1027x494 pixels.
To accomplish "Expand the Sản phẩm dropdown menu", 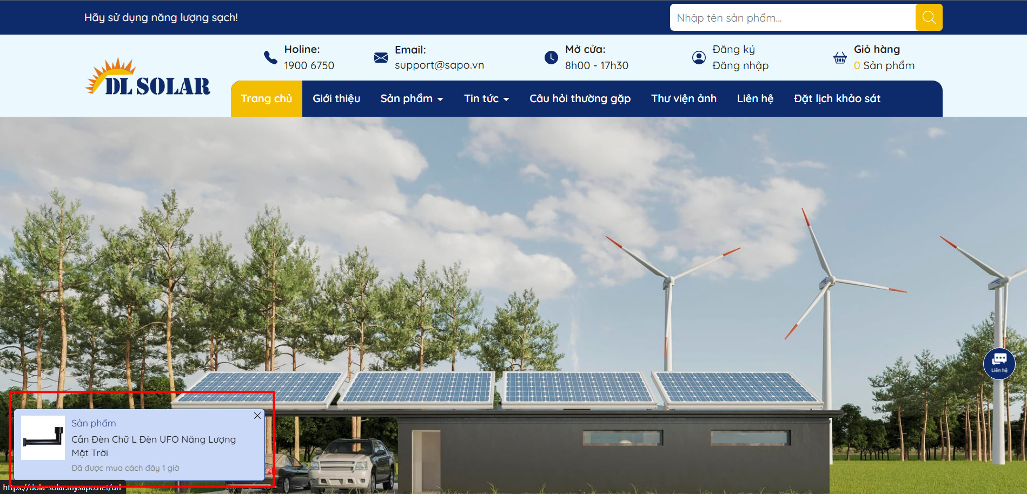I will click(x=412, y=98).
